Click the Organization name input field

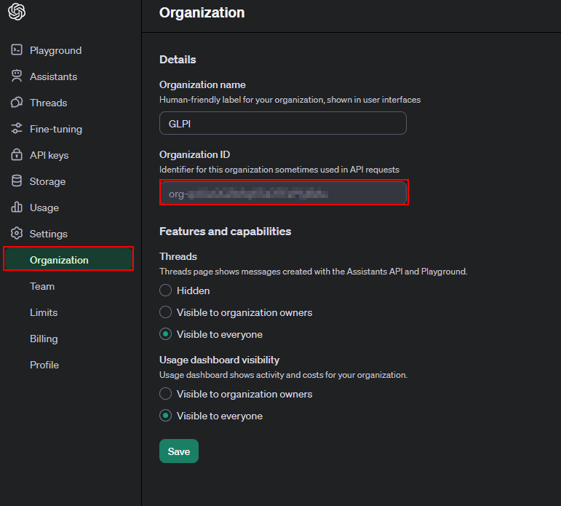[x=282, y=123]
